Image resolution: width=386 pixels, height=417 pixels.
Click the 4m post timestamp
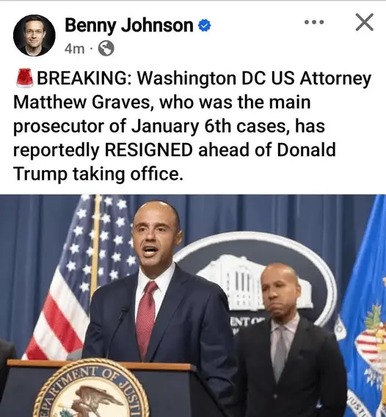coord(74,49)
